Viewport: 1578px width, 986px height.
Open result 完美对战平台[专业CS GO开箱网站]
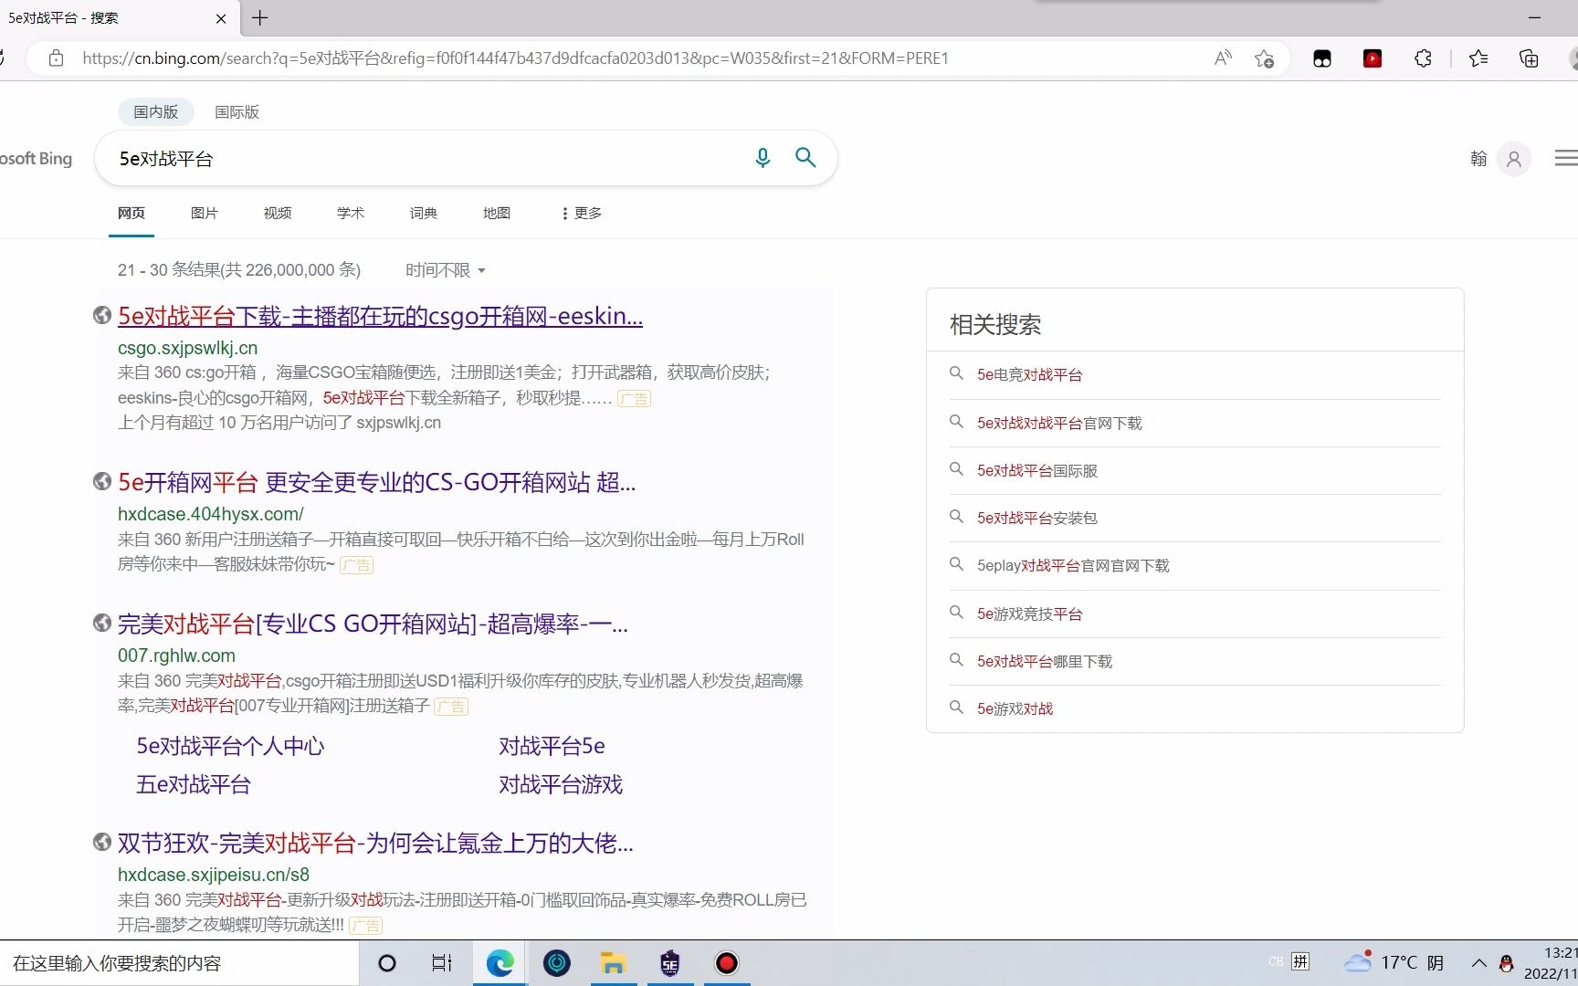coord(373,624)
